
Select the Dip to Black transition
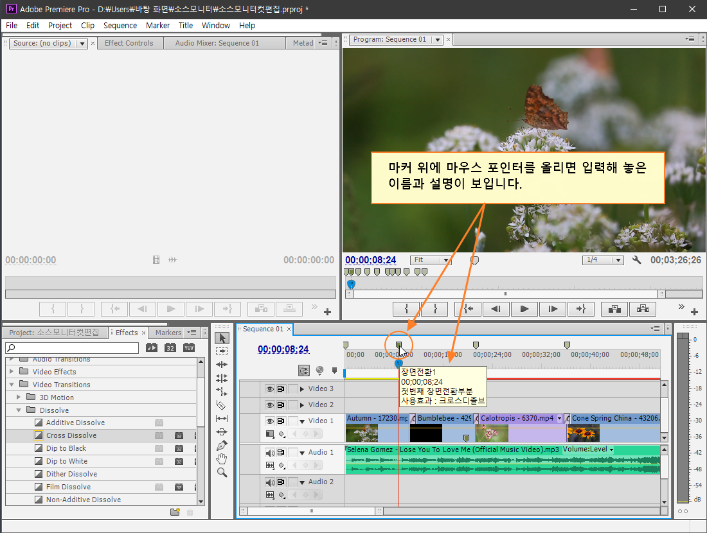(102, 448)
